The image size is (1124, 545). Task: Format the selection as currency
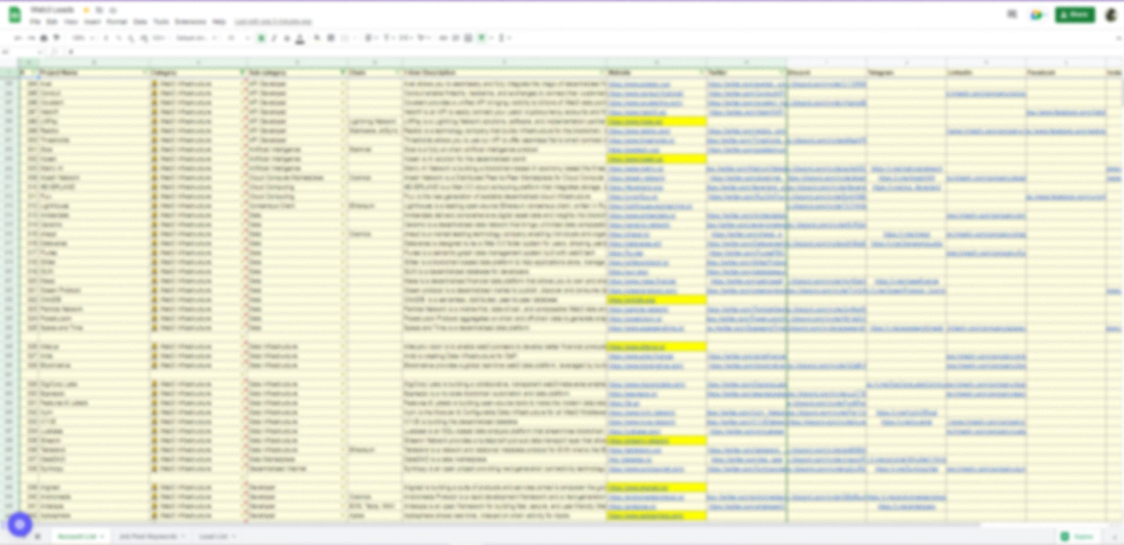click(x=106, y=38)
